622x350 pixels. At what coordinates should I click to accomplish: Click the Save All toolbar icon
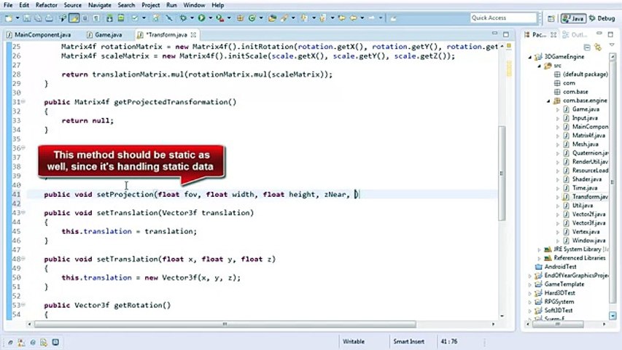click(38, 18)
